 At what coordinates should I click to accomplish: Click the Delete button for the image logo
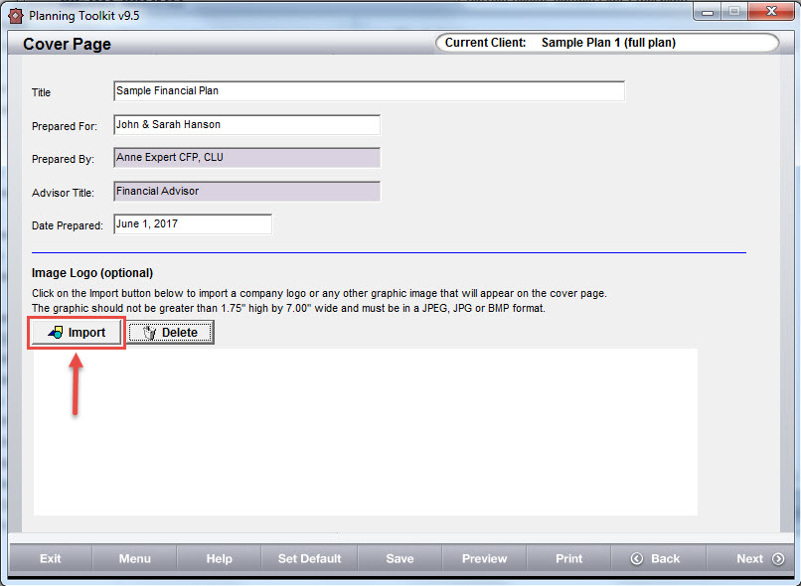coord(170,333)
